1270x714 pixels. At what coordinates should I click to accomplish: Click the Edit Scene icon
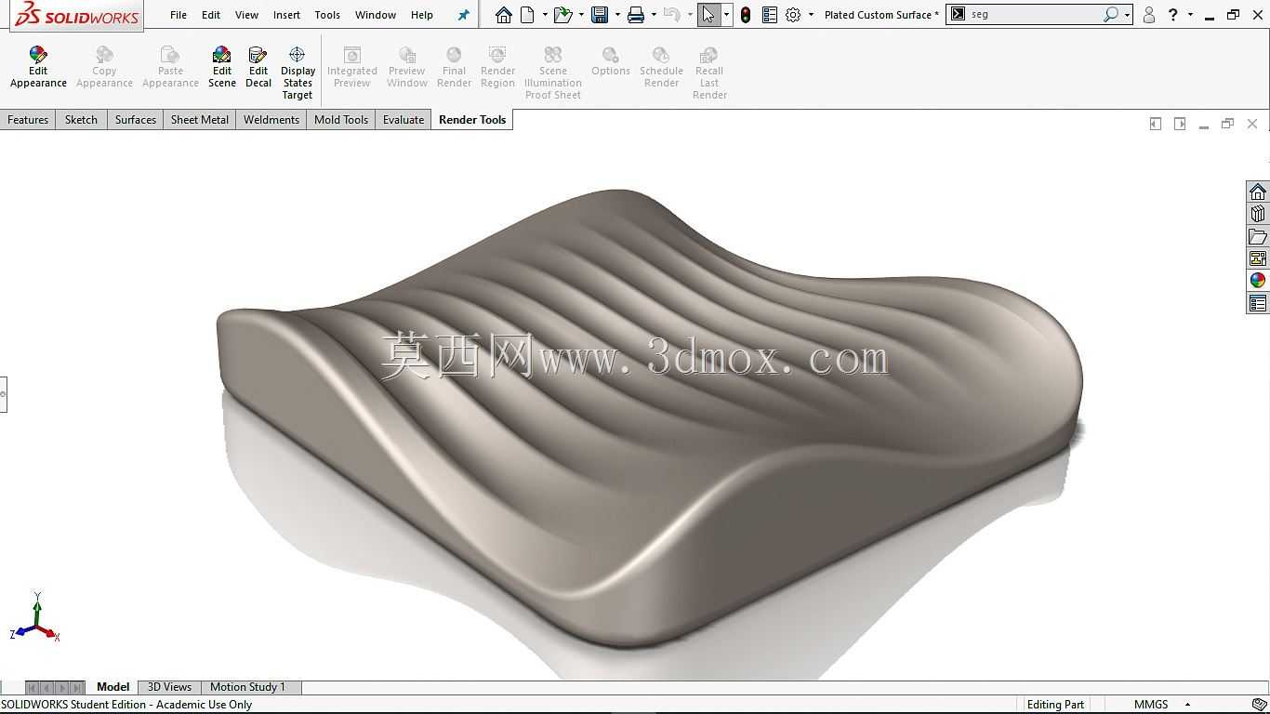tap(222, 68)
